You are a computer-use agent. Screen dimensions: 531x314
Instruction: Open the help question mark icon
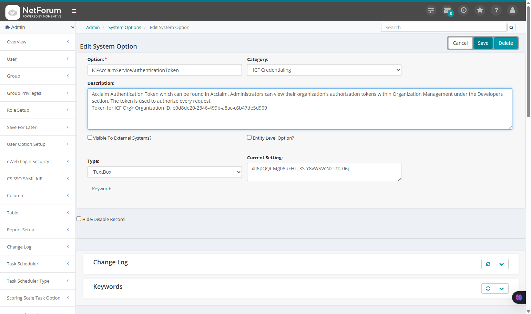pyautogui.click(x=496, y=10)
